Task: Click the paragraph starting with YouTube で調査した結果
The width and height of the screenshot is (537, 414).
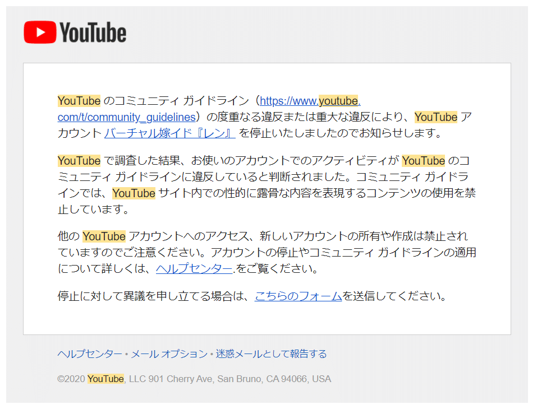Action: 267,185
